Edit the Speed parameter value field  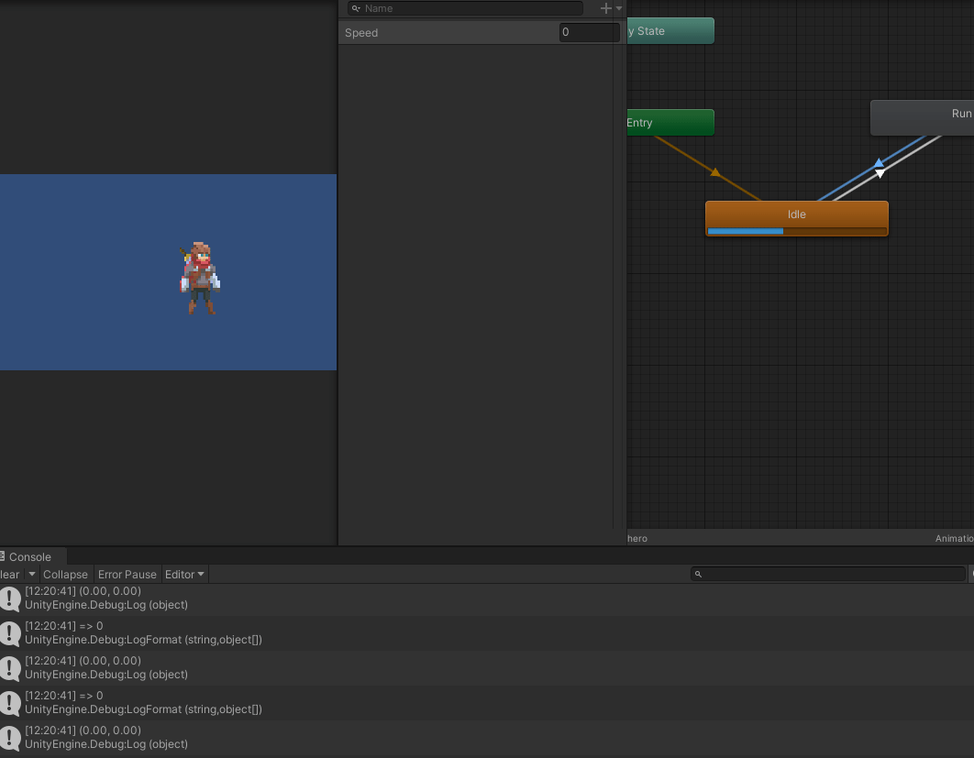[590, 32]
